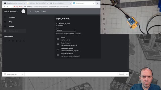161x90 pixels.
Task: Select the Home Assistant browser tab
Action: 84,3
